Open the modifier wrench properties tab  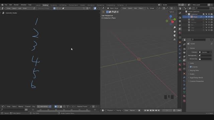pyautogui.click(x=184, y=77)
